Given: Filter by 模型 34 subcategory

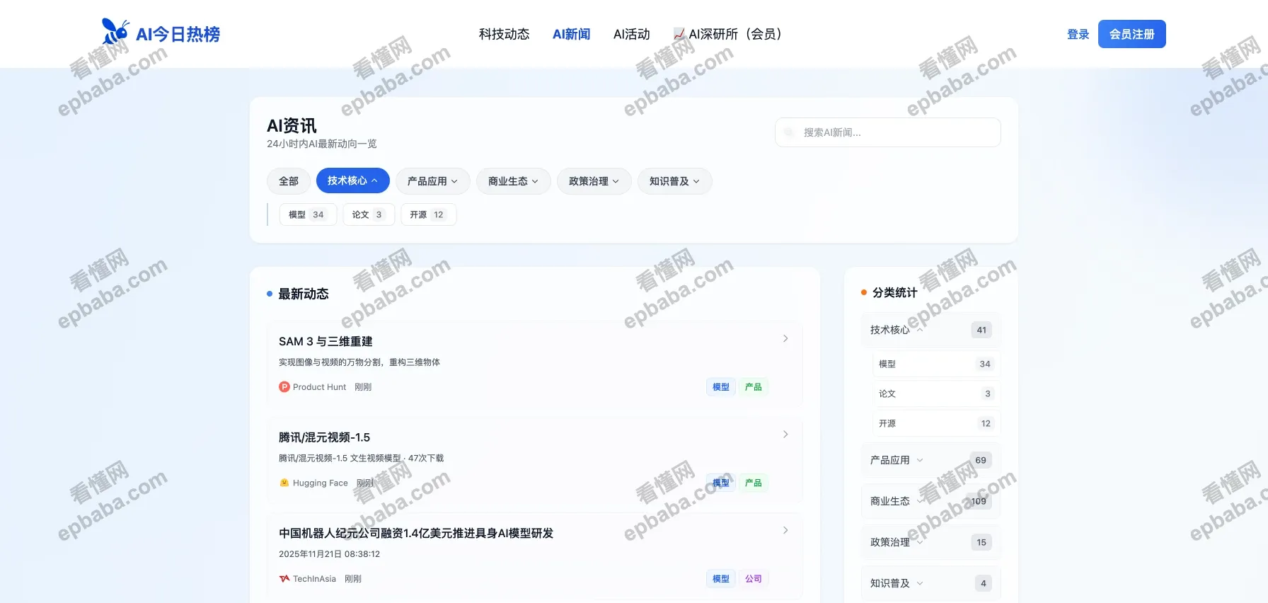Looking at the screenshot, I should click(308, 214).
